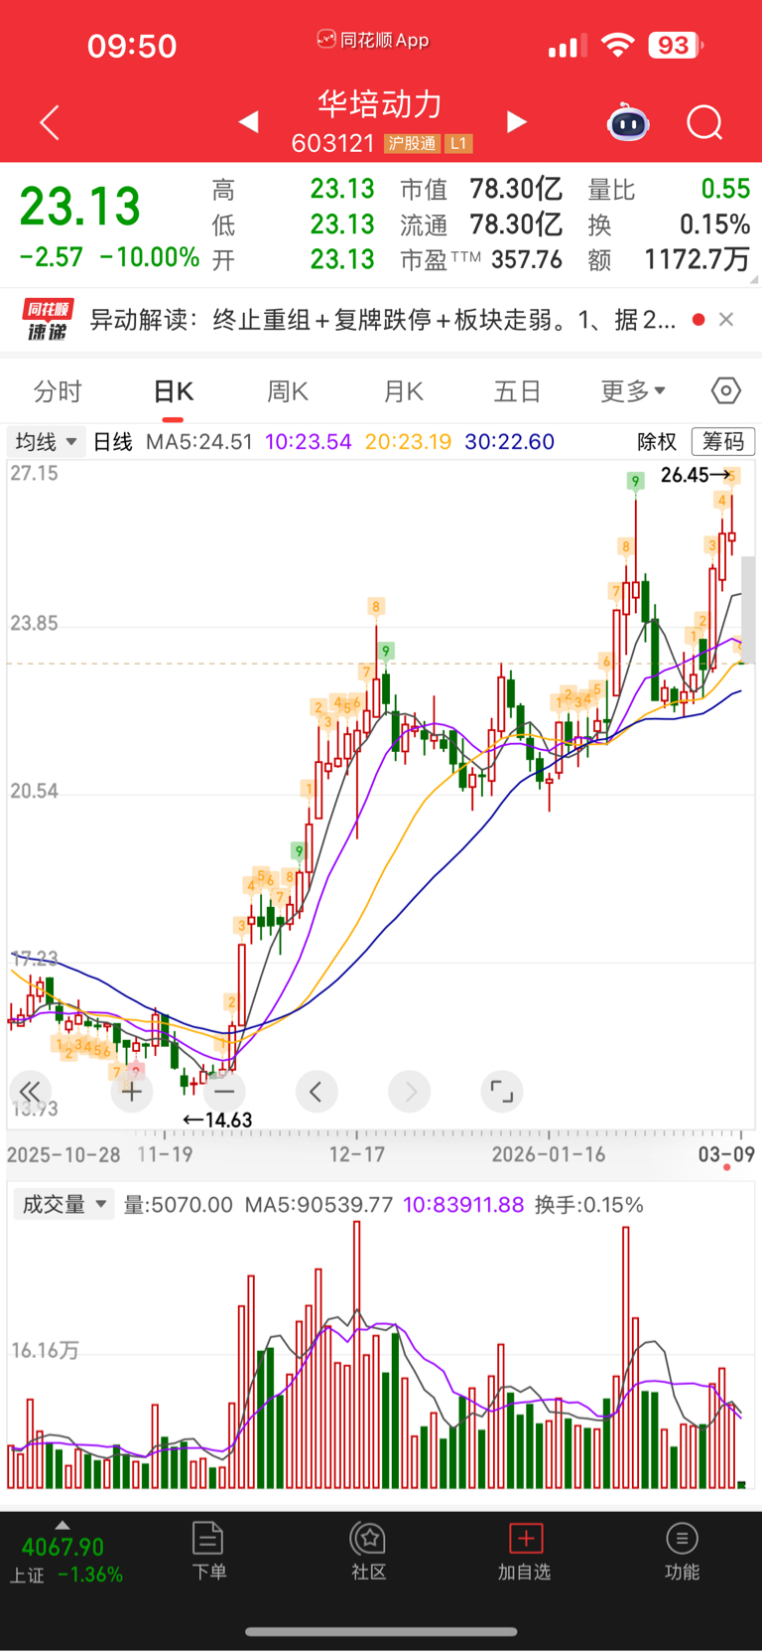
Task: Dismiss the 异动解读 news banner
Action: click(x=726, y=319)
